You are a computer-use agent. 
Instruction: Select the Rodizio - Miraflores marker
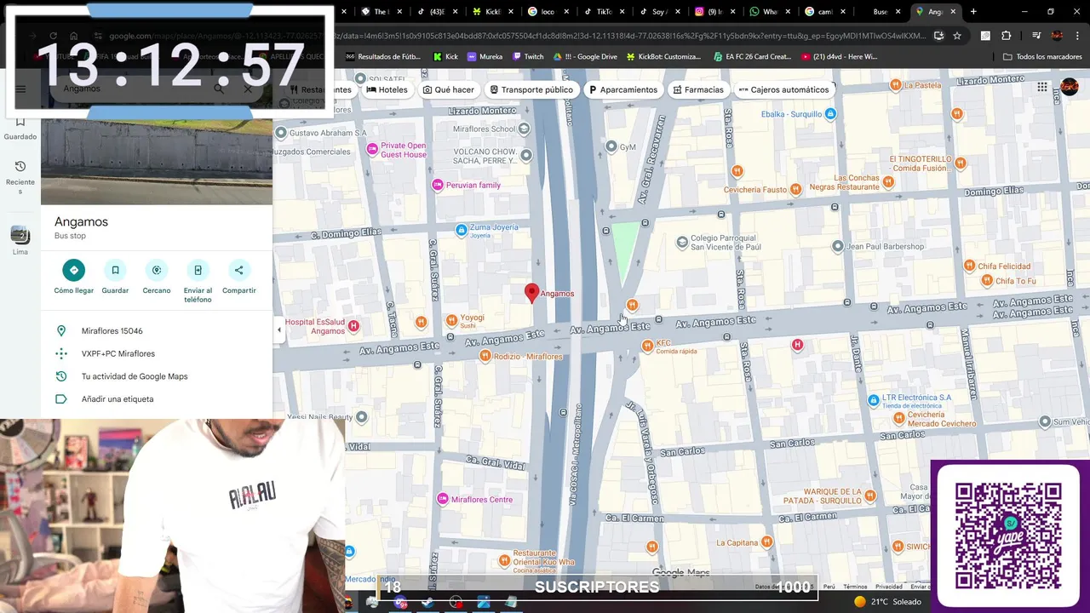(485, 356)
